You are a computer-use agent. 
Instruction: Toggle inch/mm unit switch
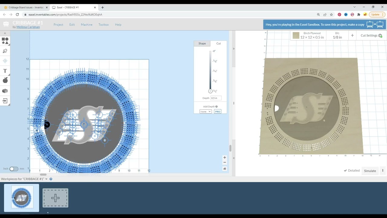(x=14, y=169)
